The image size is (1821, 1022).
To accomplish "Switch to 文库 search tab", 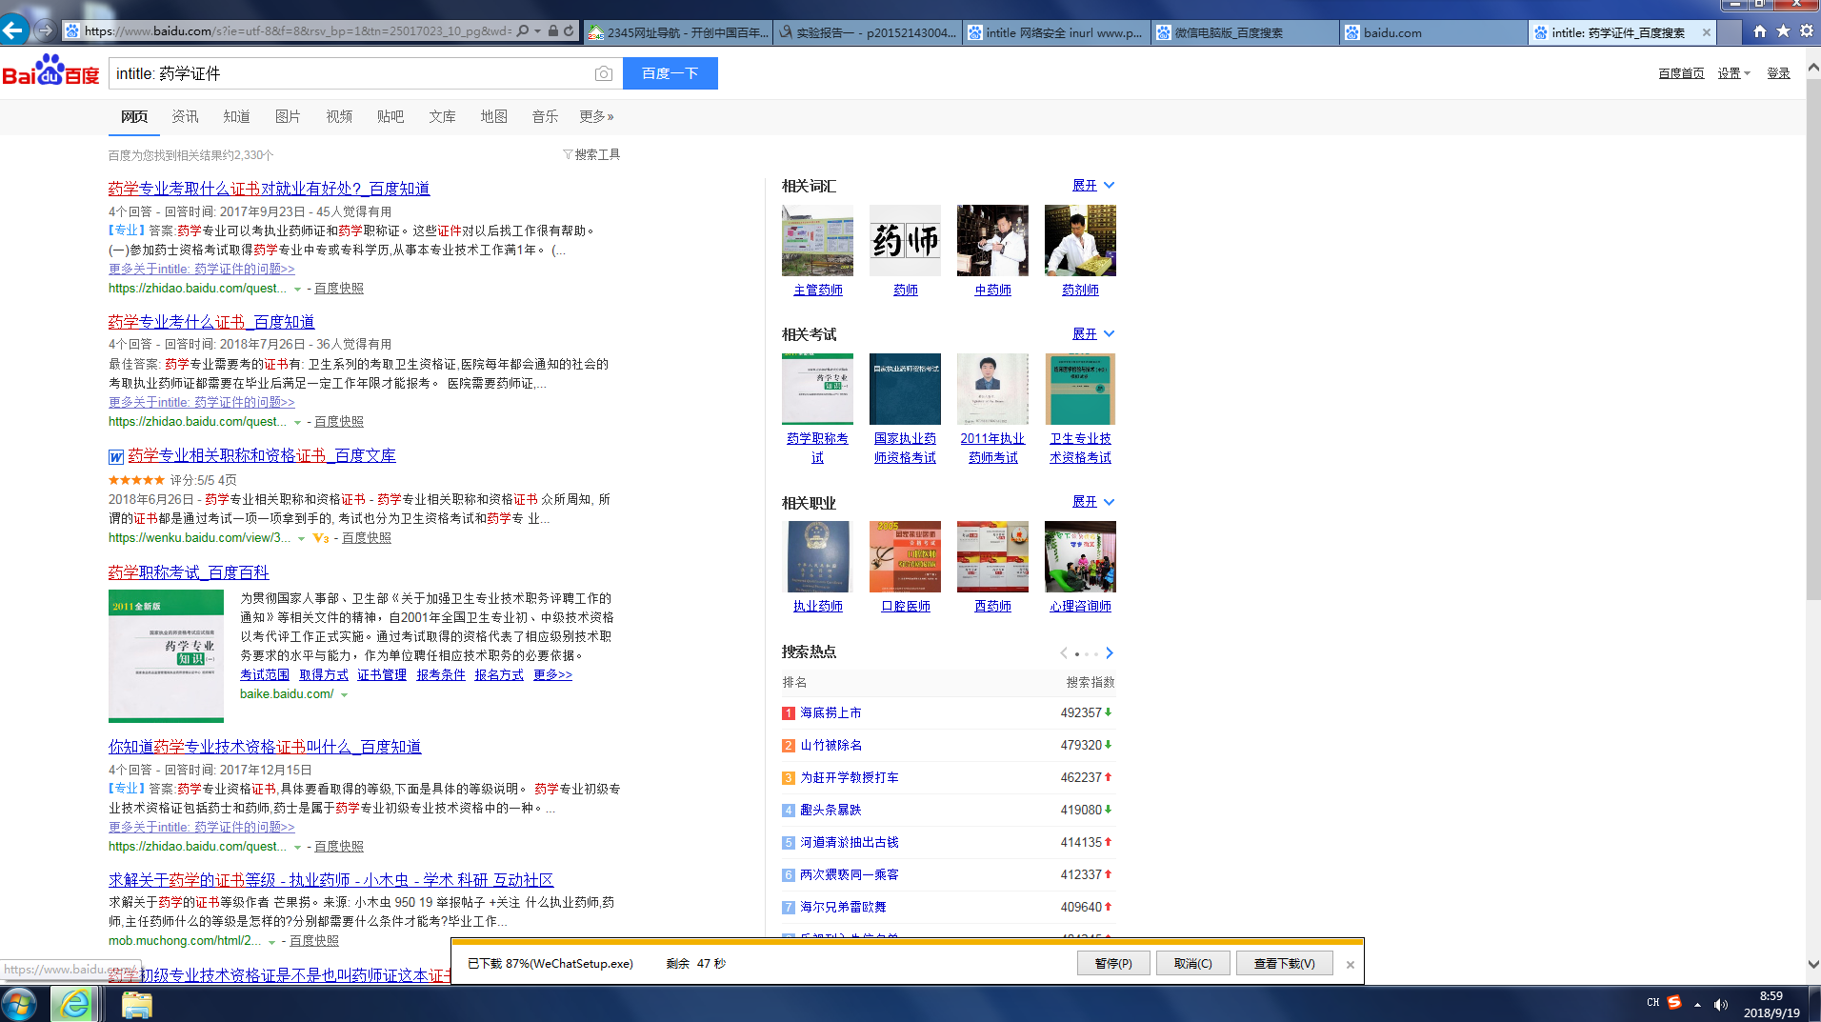I will tap(442, 116).
